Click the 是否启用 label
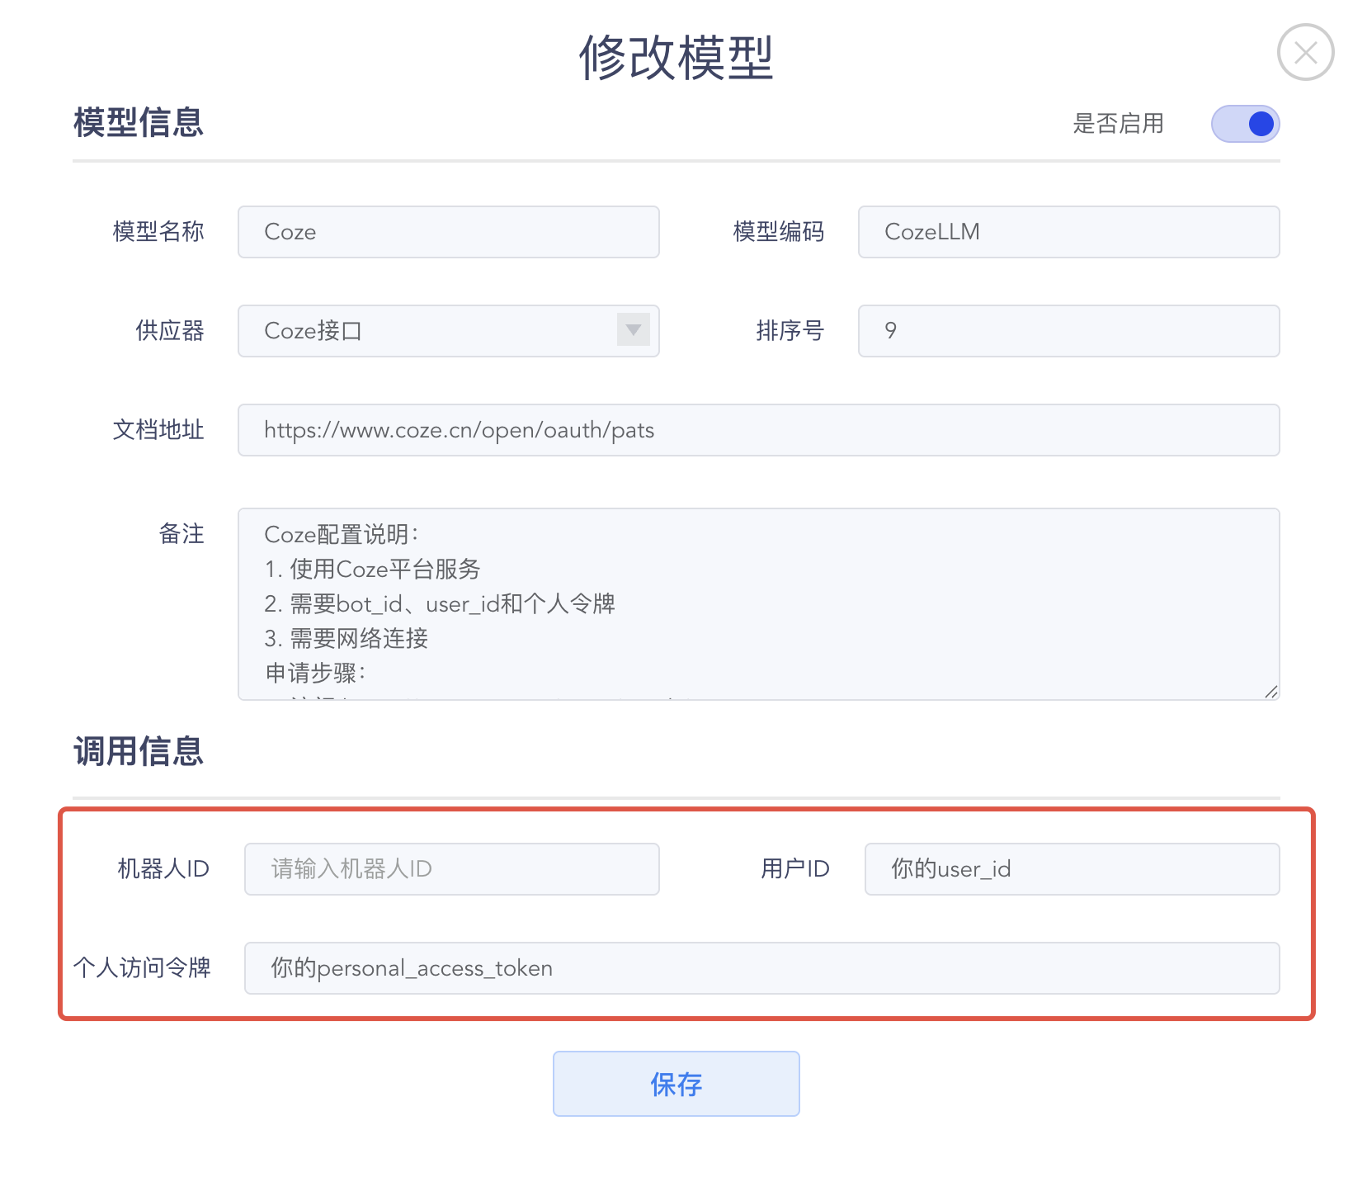1353x1182 pixels. [1119, 124]
